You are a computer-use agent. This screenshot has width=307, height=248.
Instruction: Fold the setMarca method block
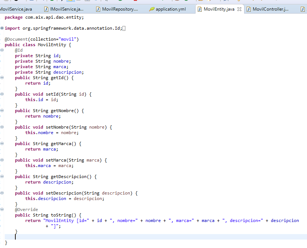tap(2, 160)
